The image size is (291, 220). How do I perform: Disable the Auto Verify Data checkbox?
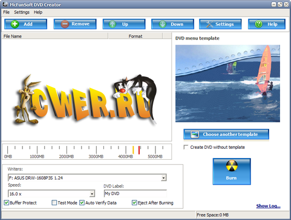coord(82,202)
